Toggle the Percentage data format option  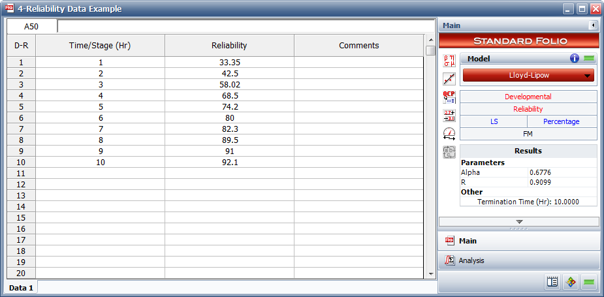click(562, 121)
